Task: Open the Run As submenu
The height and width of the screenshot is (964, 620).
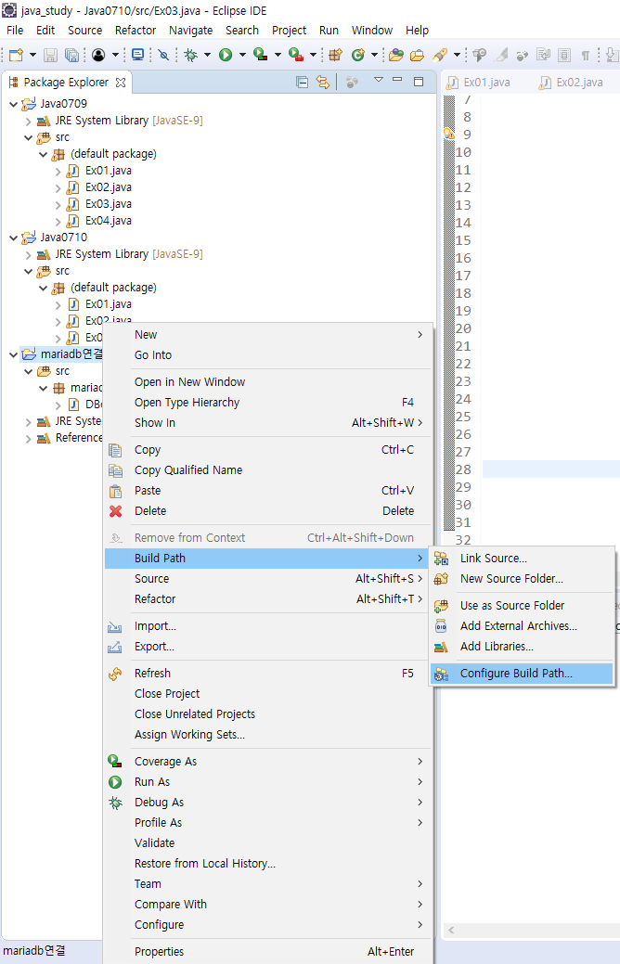Action: (x=267, y=782)
